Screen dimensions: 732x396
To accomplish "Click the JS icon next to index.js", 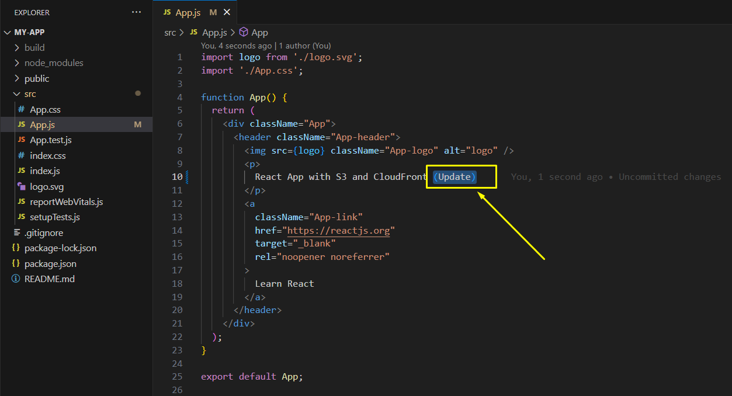I will pos(22,171).
